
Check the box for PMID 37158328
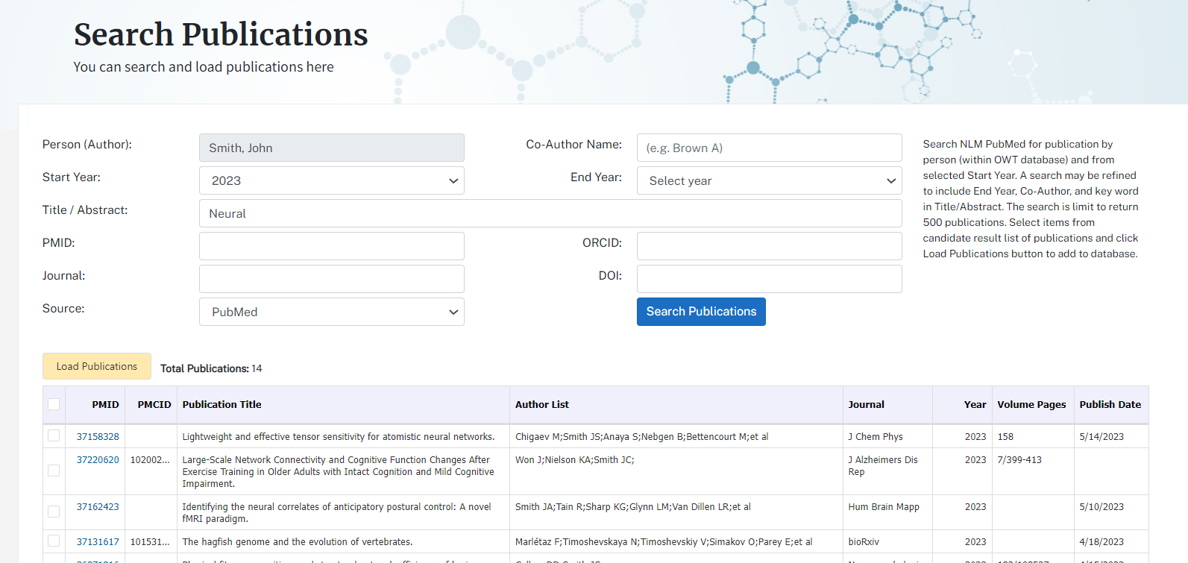click(54, 436)
